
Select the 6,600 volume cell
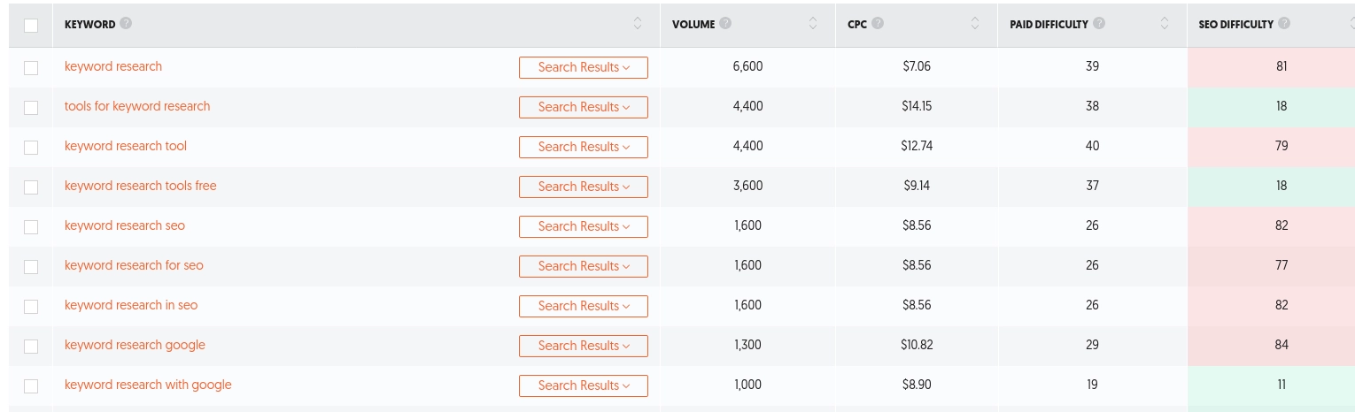point(747,66)
